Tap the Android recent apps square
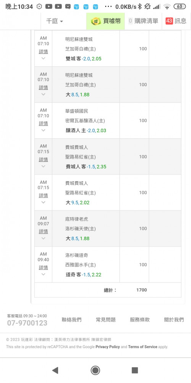 click(135, 370)
